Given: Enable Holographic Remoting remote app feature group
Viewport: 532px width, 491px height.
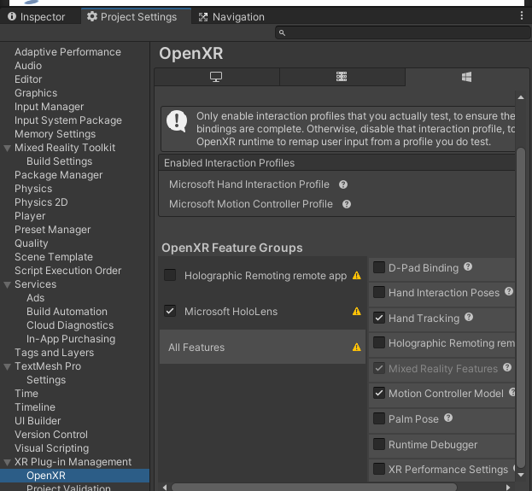Looking at the screenshot, I should pos(170,275).
